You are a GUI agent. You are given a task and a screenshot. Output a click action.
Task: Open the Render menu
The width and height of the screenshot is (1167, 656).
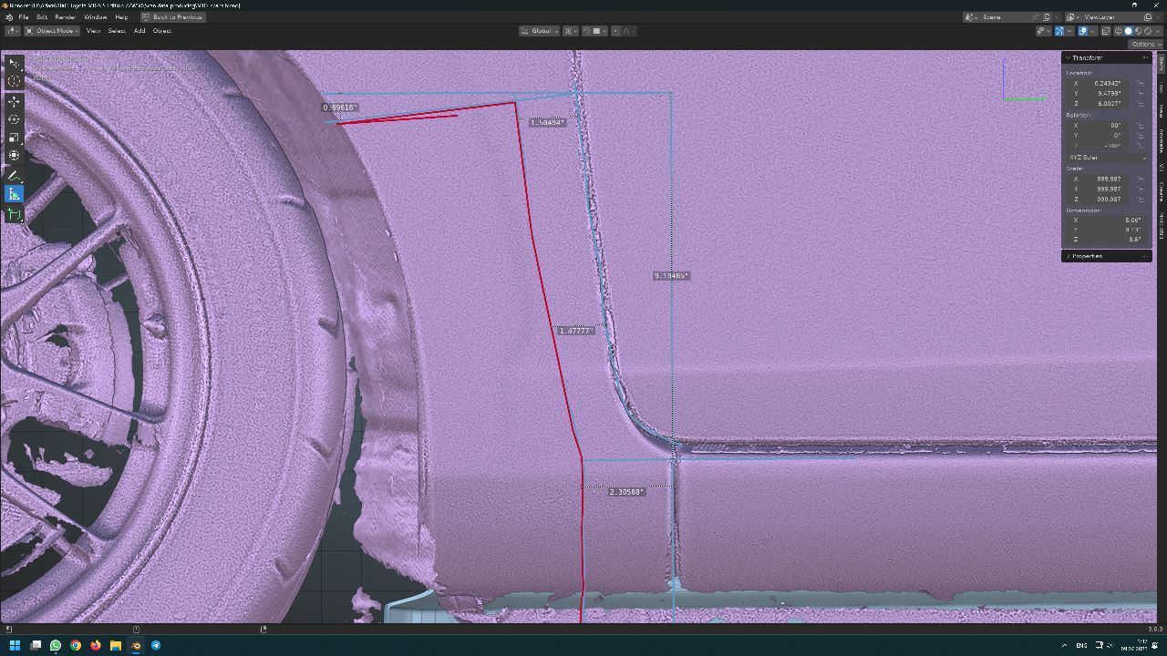click(x=66, y=17)
